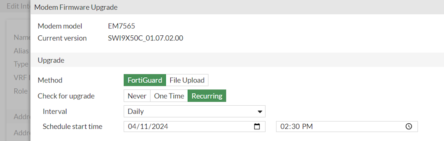Open the Daily interval combo box
The image size is (444, 141).
(194, 112)
